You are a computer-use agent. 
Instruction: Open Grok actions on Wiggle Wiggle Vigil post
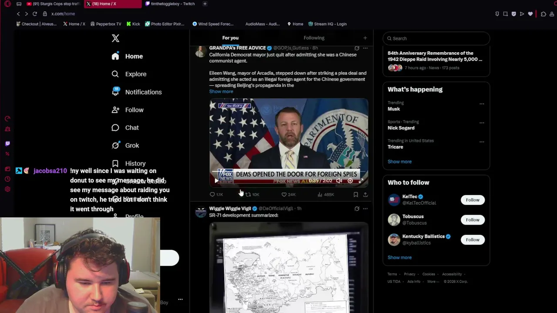click(x=357, y=209)
